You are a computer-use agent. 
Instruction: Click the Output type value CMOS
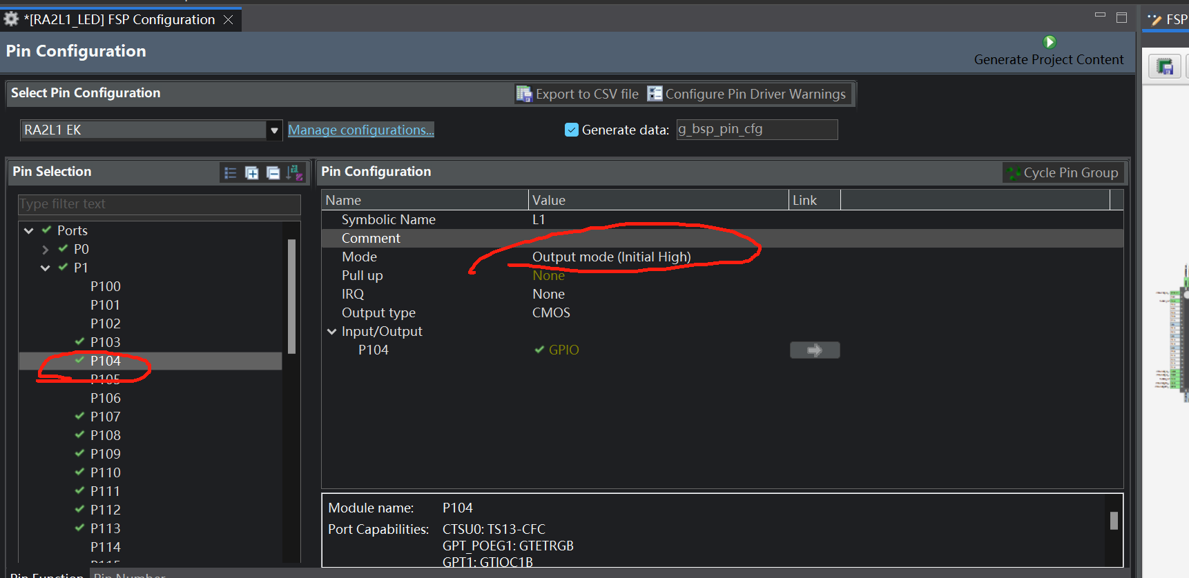coord(551,313)
